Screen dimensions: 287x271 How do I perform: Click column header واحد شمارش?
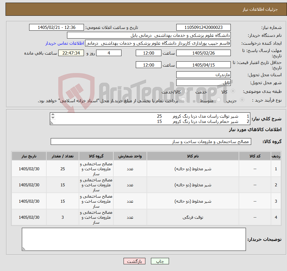pos(130,156)
